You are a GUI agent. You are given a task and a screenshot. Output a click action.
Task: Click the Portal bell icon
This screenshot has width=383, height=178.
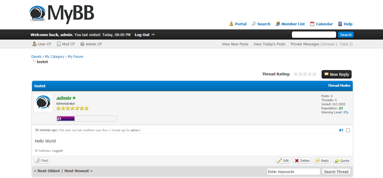tap(231, 24)
